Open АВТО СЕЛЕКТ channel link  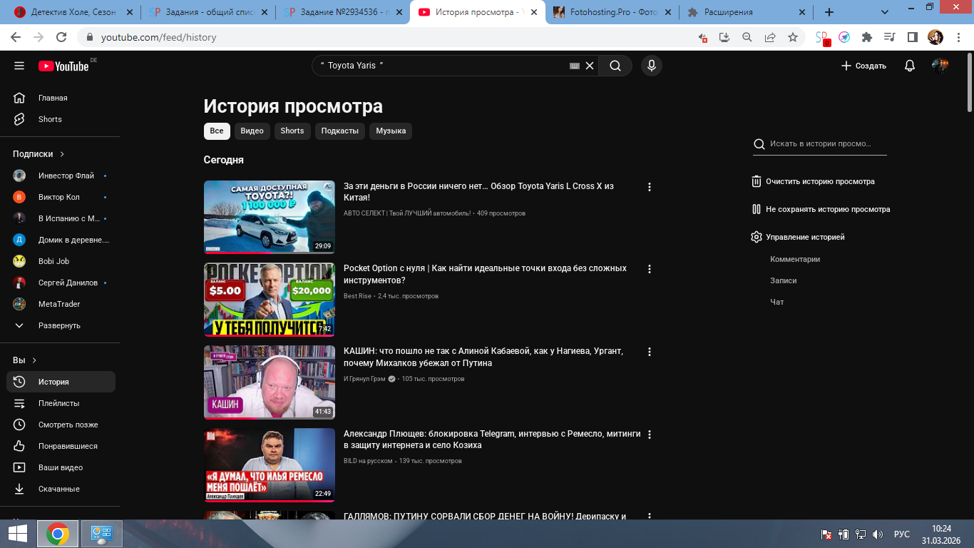click(x=407, y=213)
